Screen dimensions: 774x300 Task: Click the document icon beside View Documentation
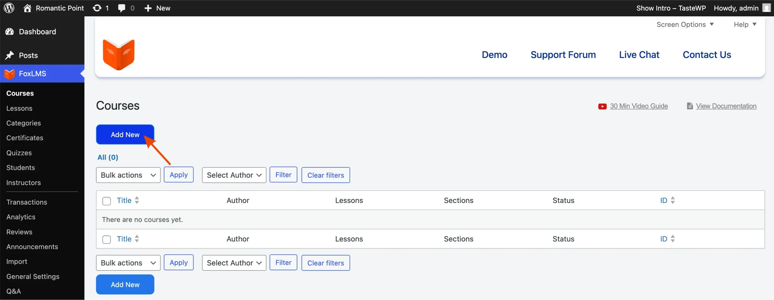pos(690,106)
